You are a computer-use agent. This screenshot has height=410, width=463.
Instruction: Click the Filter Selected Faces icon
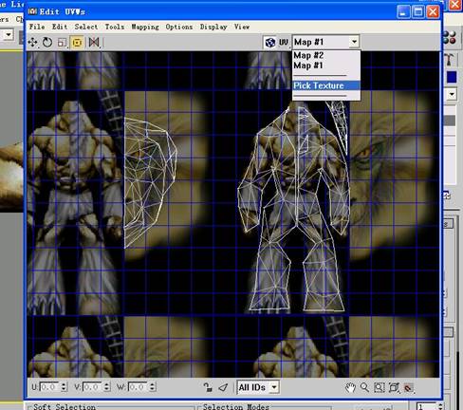coord(223,387)
